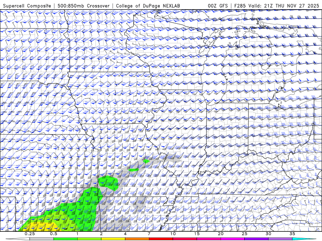
Task: Select the orange 4–7 color bar segment
Action: pyautogui.click(x=137, y=239)
